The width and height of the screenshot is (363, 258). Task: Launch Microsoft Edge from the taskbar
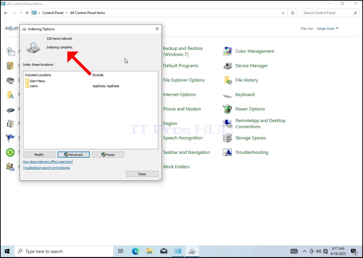tap(135, 251)
